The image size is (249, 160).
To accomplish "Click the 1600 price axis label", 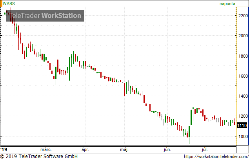I will click(x=243, y=76).
